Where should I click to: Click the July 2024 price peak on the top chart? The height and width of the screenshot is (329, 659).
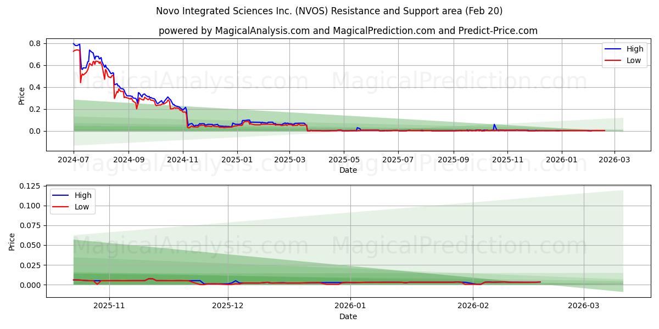[x=74, y=43]
